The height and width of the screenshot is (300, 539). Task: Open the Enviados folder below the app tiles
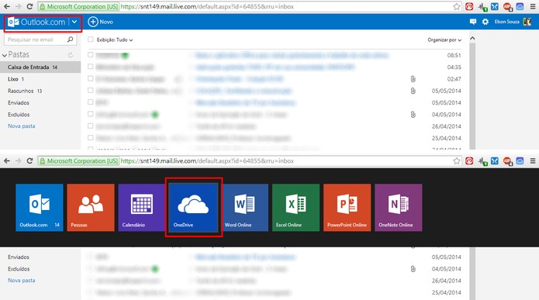click(19, 257)
